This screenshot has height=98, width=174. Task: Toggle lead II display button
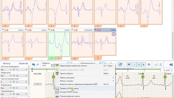[139, 65]
